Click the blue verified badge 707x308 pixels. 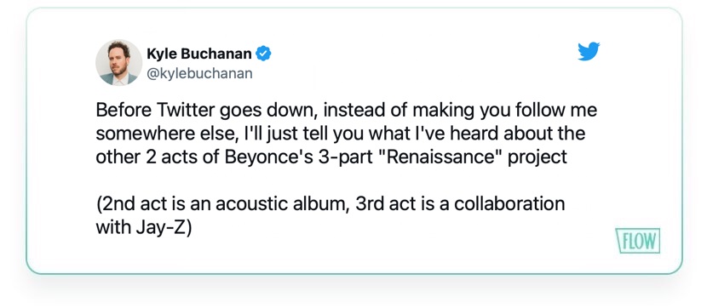pyautogui.click(x=263, y=54)
